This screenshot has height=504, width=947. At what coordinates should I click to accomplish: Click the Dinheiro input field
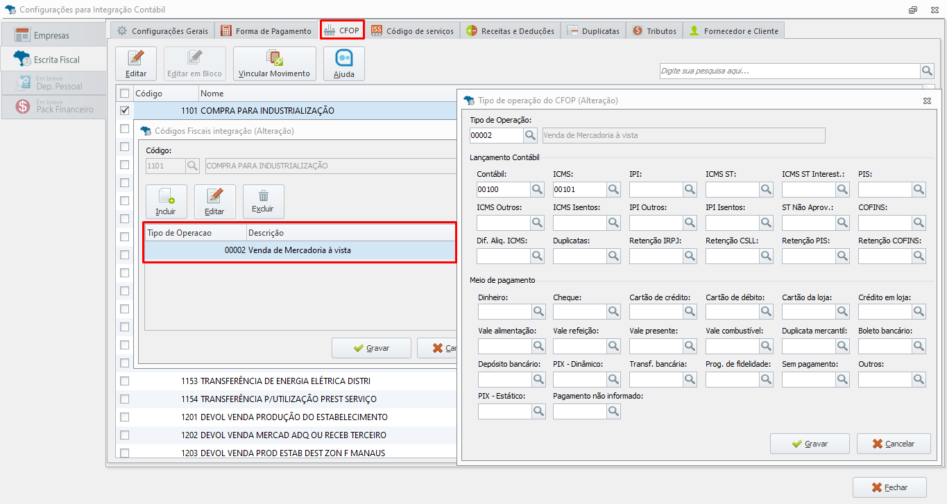[x=504, y=311]
